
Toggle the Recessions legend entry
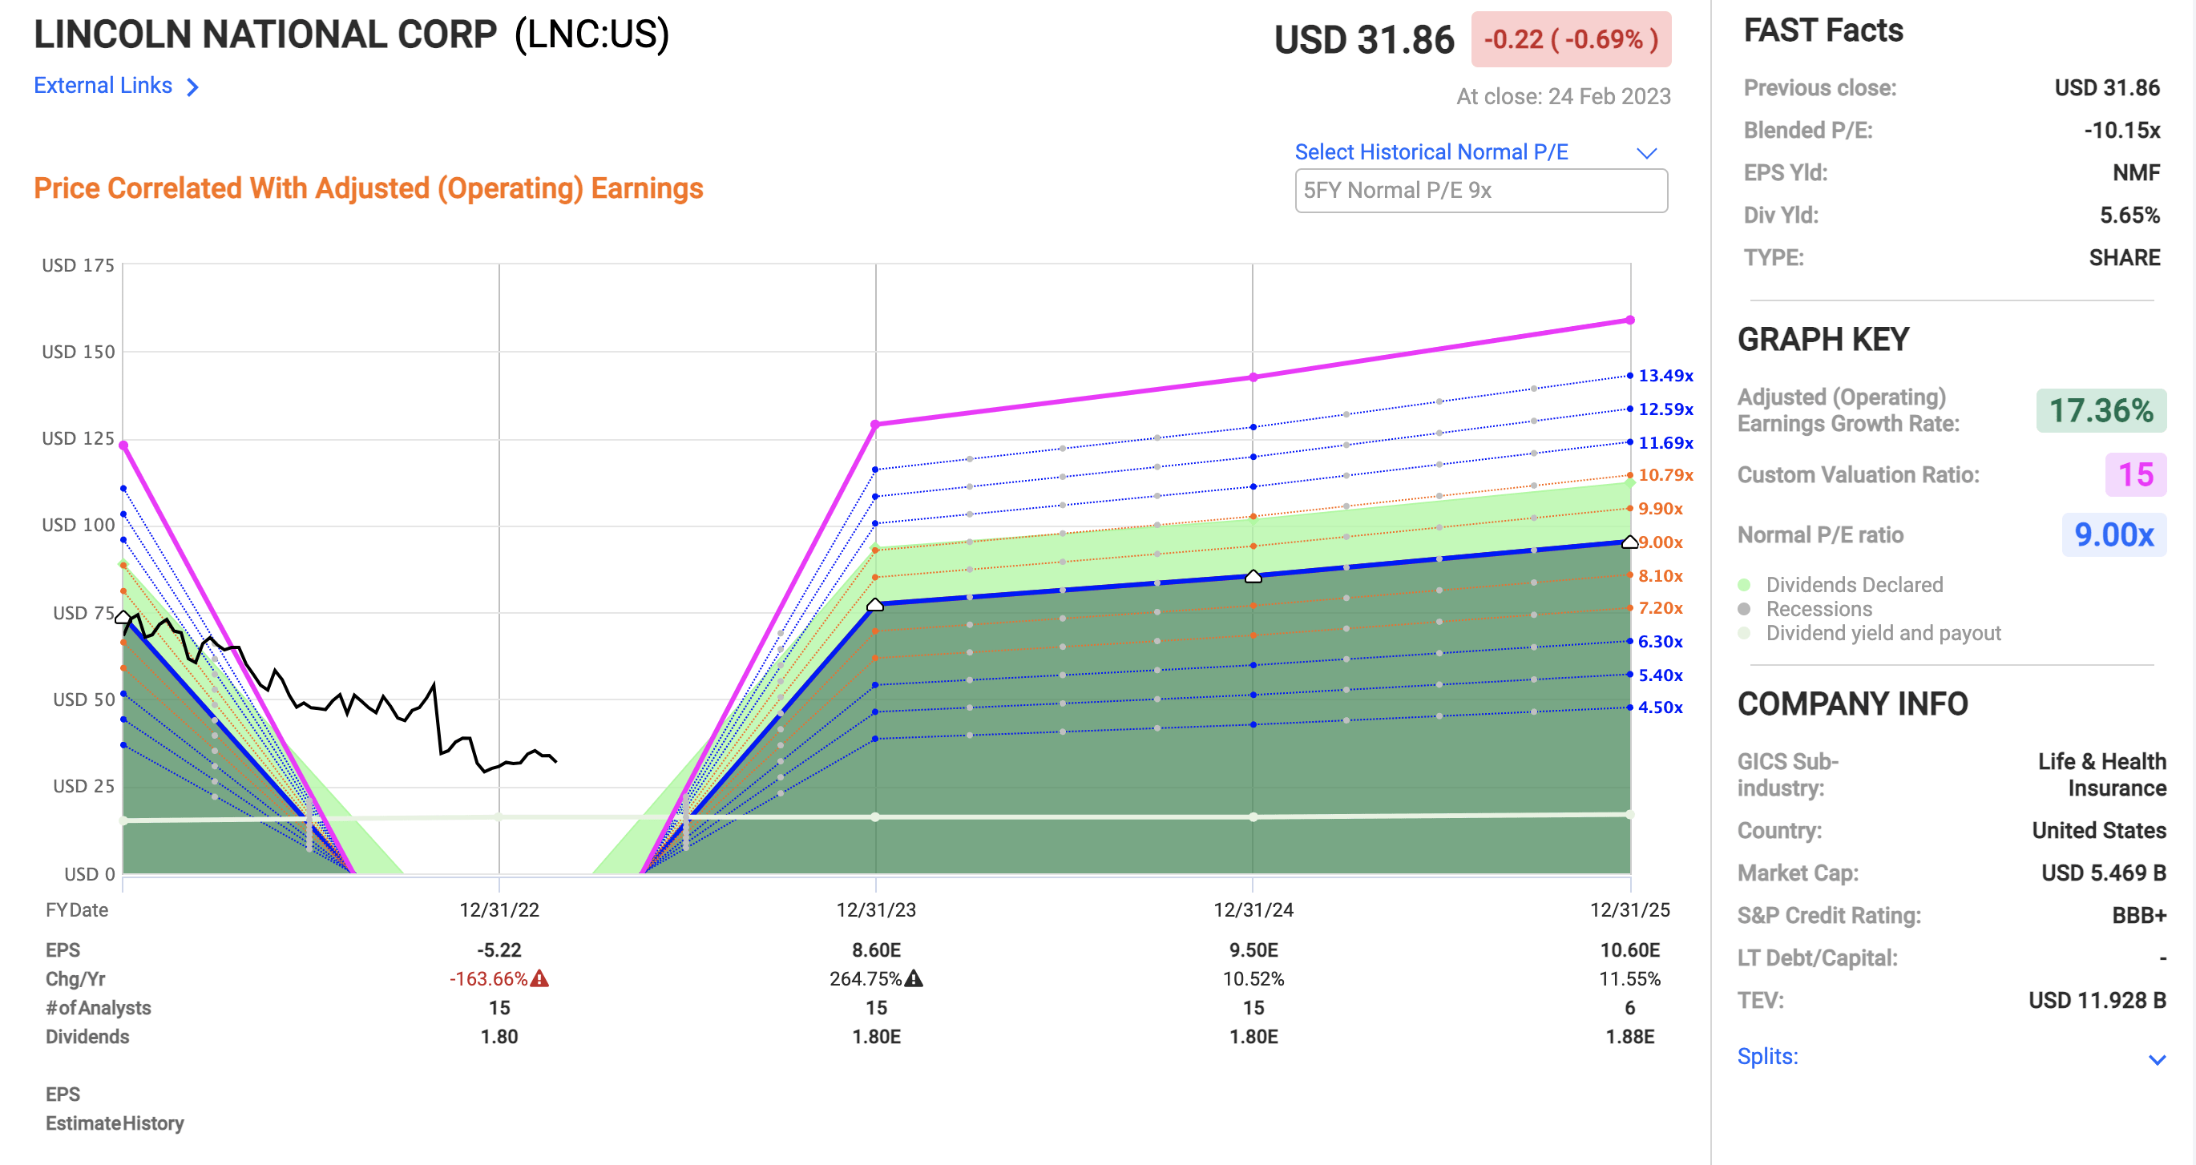pyautogui.click(x=1820, y=610)
